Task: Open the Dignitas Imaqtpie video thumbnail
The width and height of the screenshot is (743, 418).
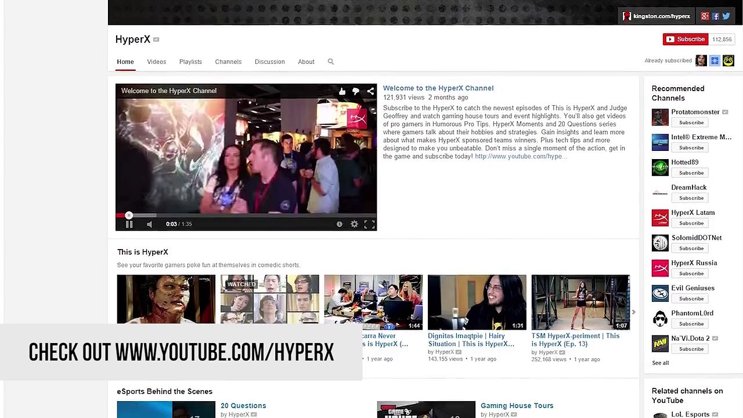Action: (477, 302)
